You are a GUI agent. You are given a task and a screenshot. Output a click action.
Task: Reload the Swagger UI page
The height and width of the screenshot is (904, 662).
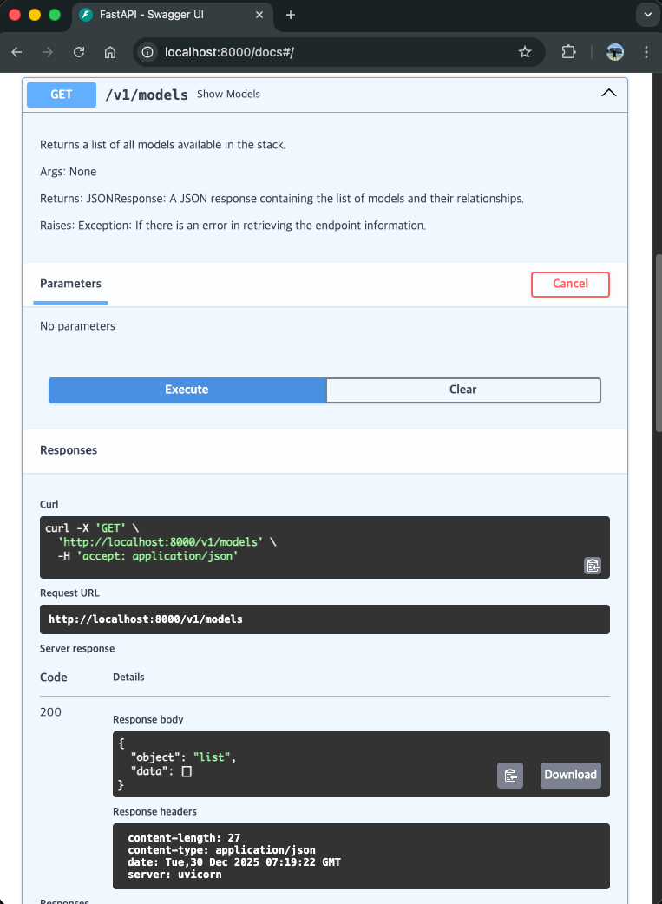79,52
